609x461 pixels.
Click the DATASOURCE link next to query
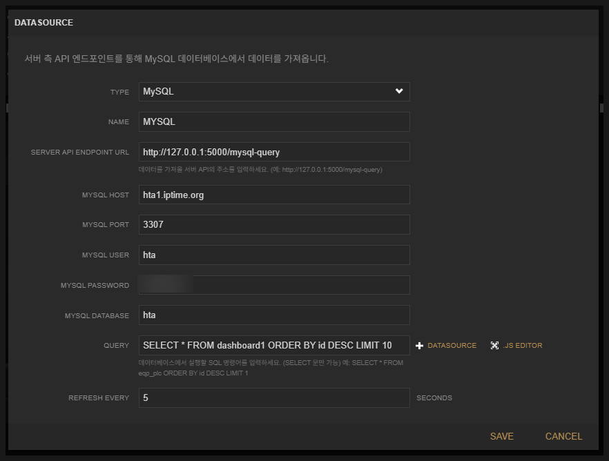pos(452,345)
